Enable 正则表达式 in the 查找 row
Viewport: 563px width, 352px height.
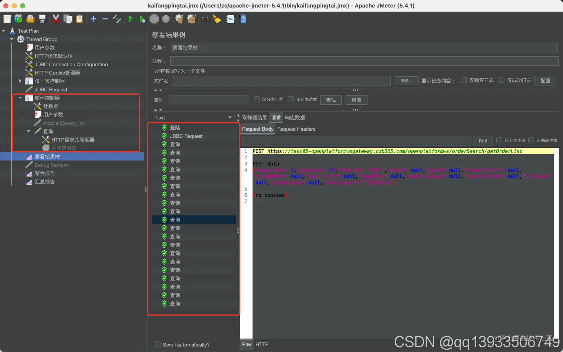point(290,99)
